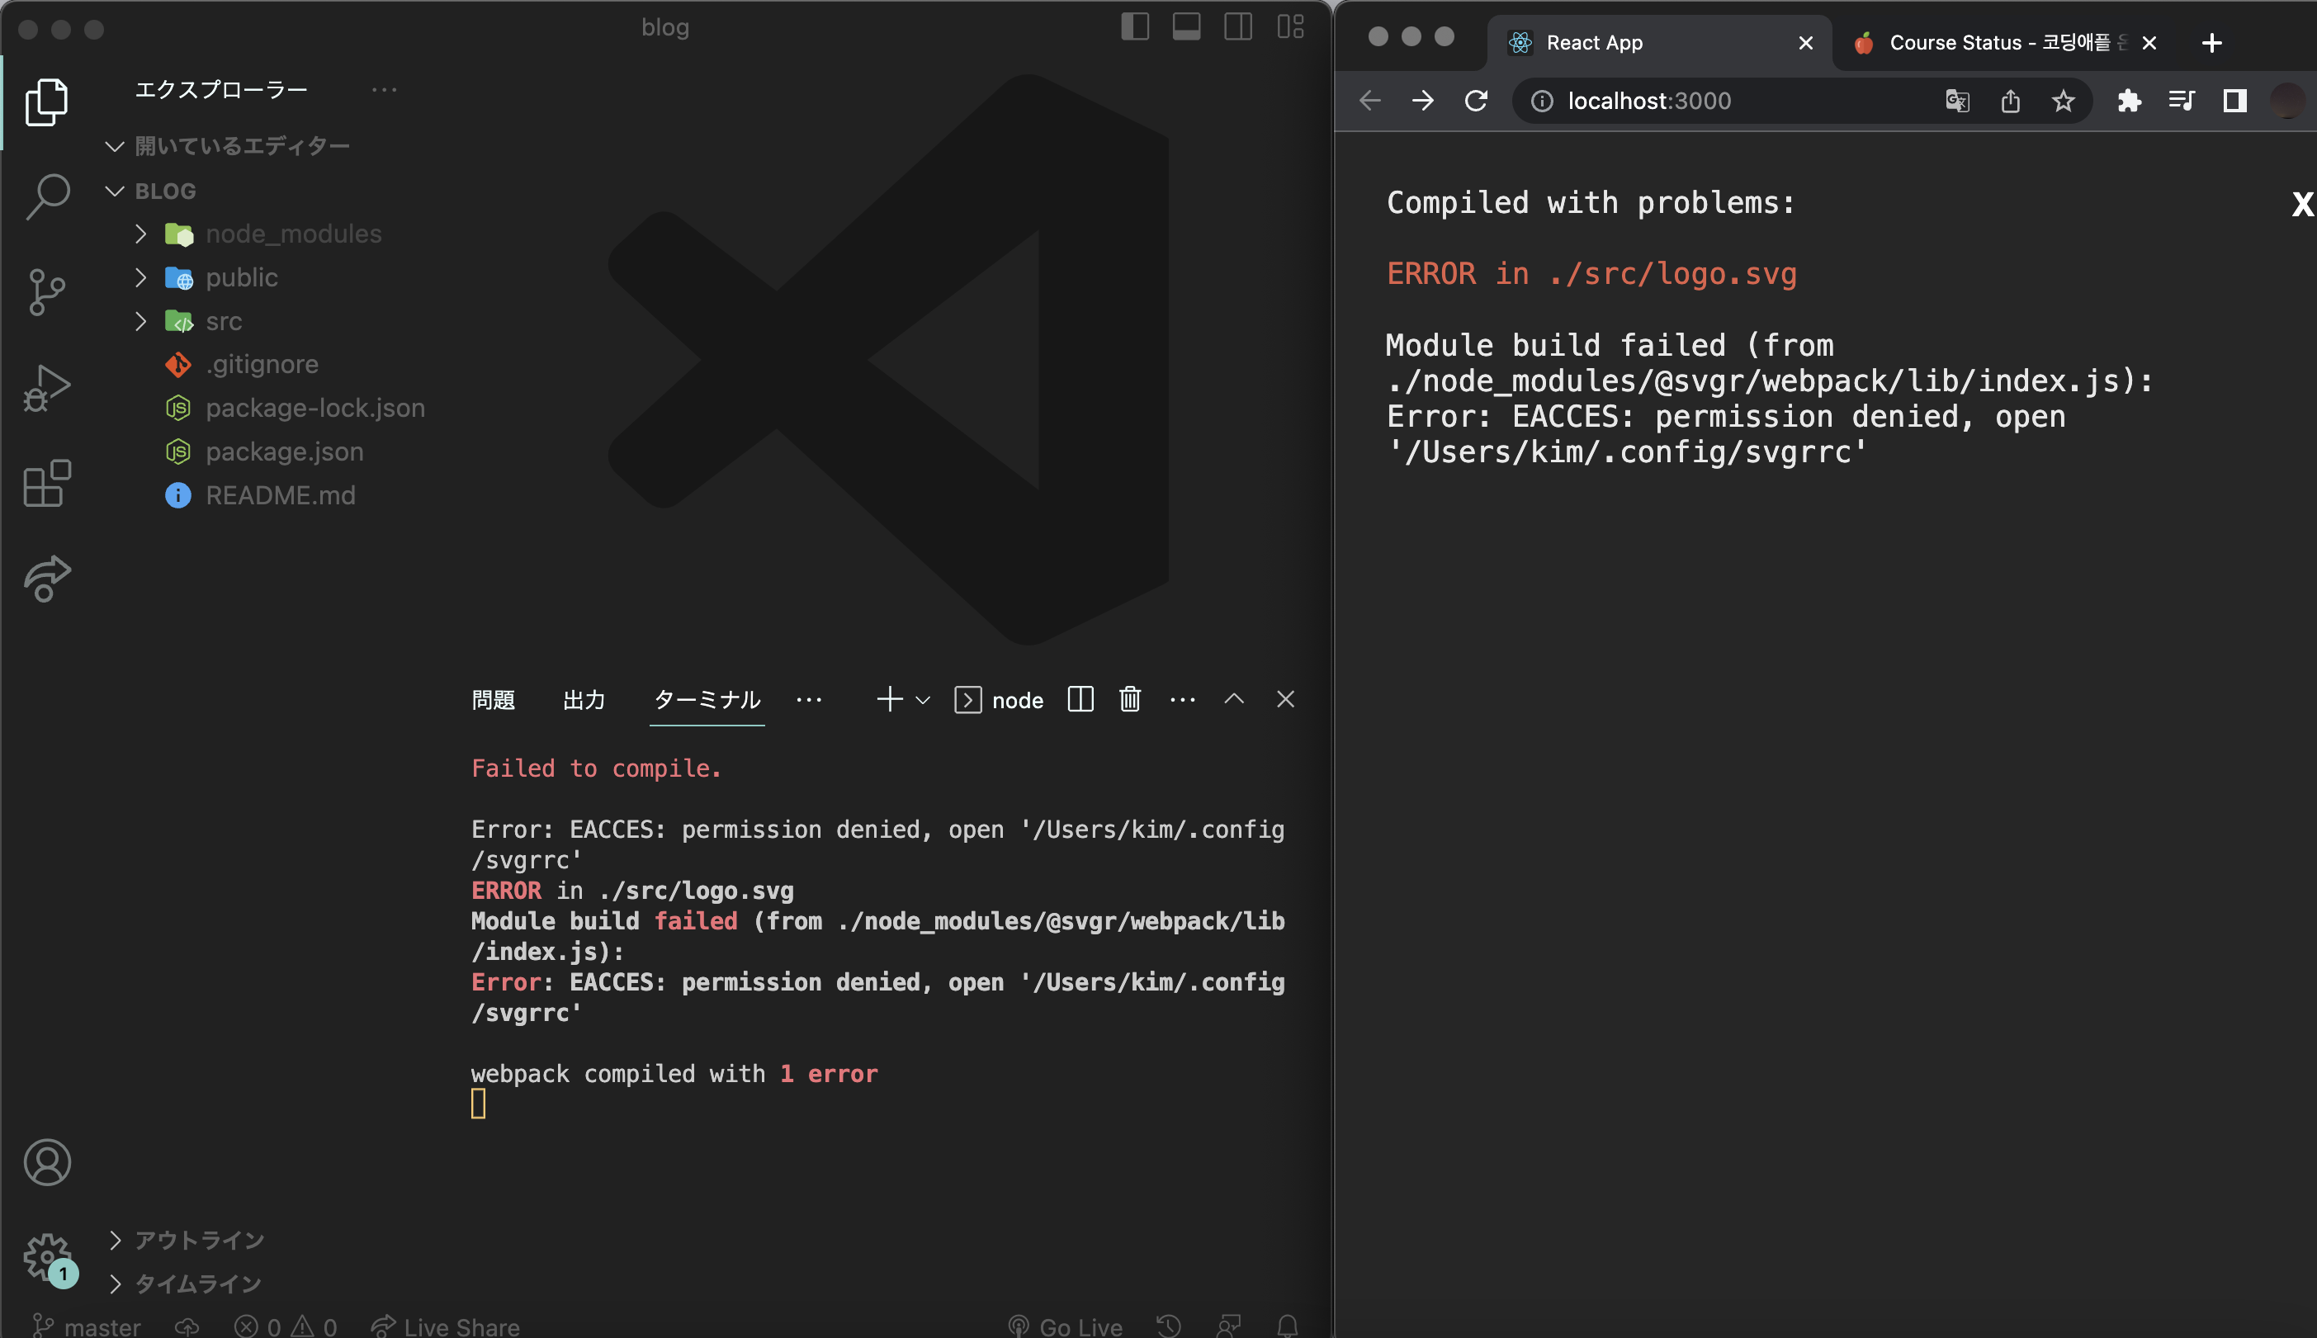Switch to React App browser tab
The width and height of the screenshot is (2317, 1338).
pos(1659,42)
